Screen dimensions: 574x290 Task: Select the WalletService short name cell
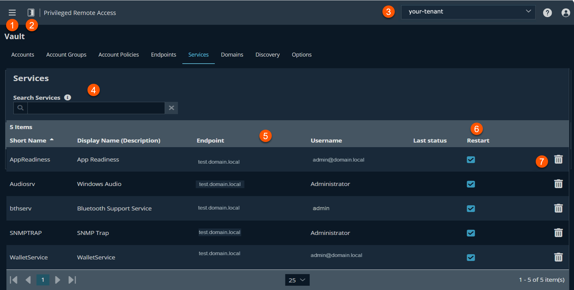coord(29,257)
